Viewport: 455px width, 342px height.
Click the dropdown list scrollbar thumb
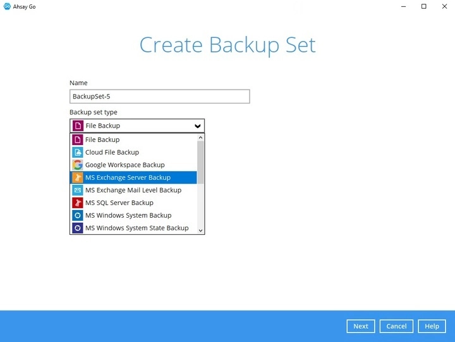tap(200, 163)
